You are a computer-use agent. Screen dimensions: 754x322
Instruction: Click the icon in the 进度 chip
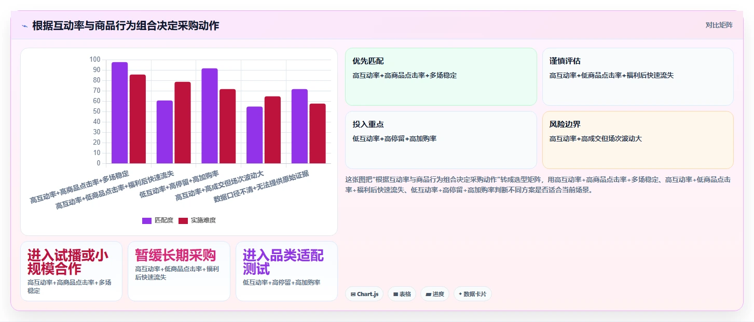(428, 294)
